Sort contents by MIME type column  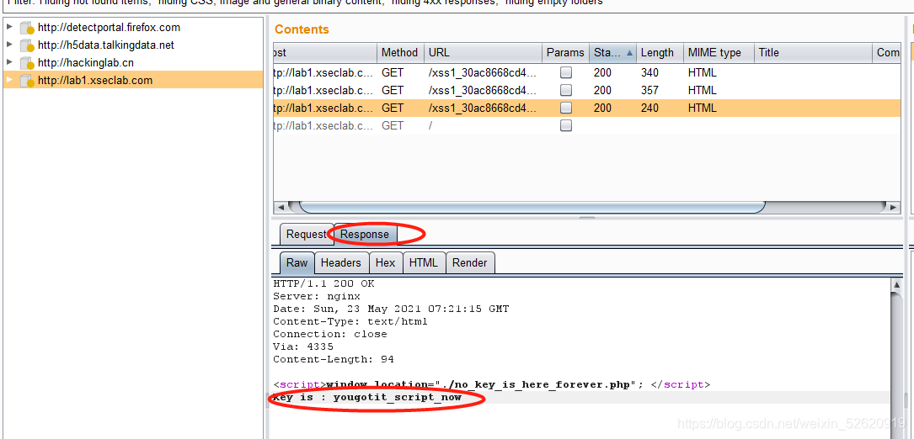point(719,52)
